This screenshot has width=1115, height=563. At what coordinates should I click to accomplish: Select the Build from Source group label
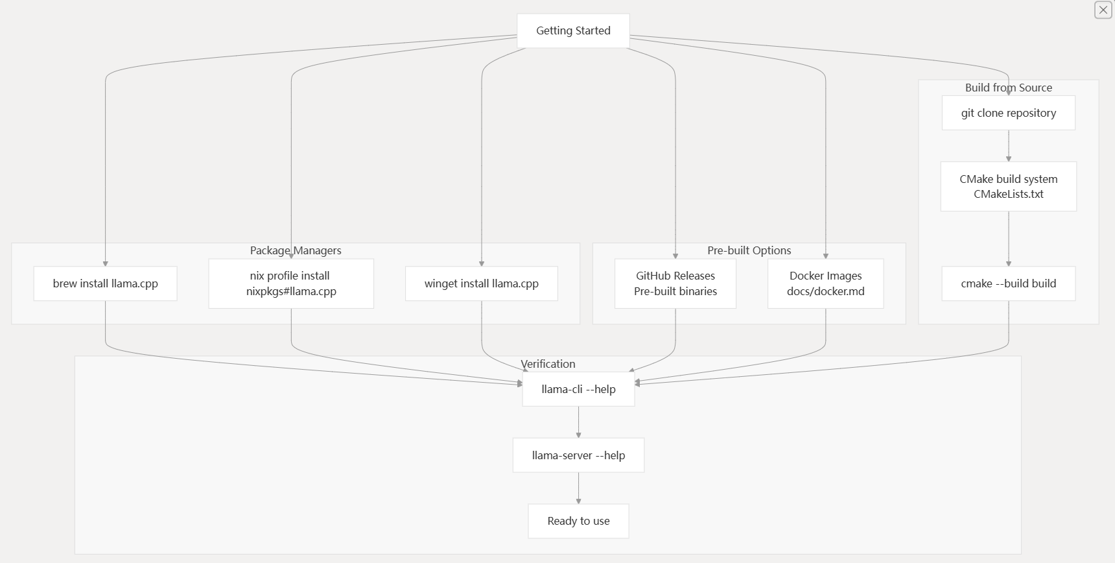click(1008, 88)
